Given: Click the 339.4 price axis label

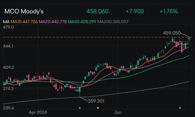Looking at the screenshot, I should pyautogui.click(x=8, y=108).
